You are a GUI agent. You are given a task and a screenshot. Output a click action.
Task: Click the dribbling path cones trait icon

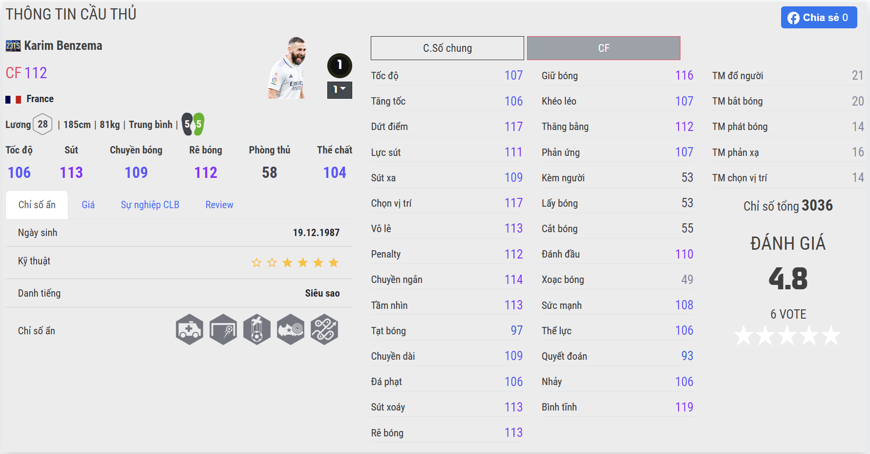pyautogui.click(x=324, y=329)
